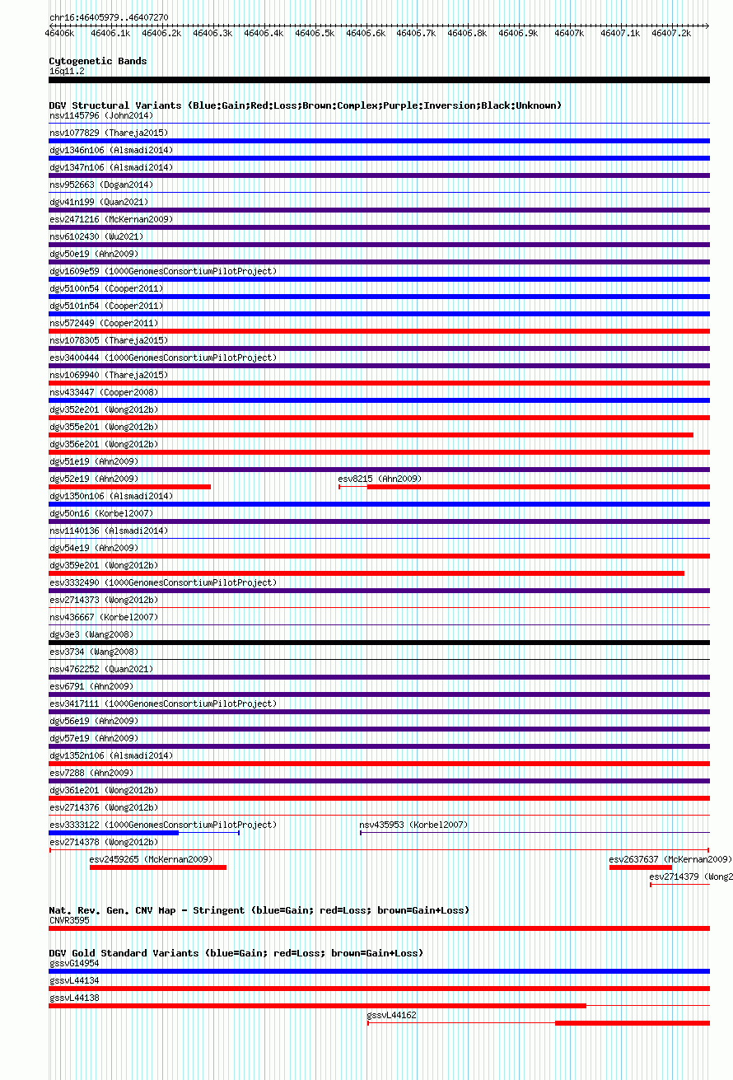Screen dimensions: 733x1080
Task: Select dgv56e19 (Ahn2009) label
Action: tap(94, 721)
